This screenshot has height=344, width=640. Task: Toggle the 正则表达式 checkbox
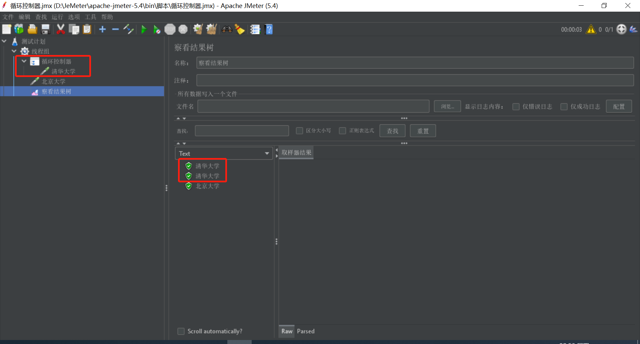click(342, 131)
